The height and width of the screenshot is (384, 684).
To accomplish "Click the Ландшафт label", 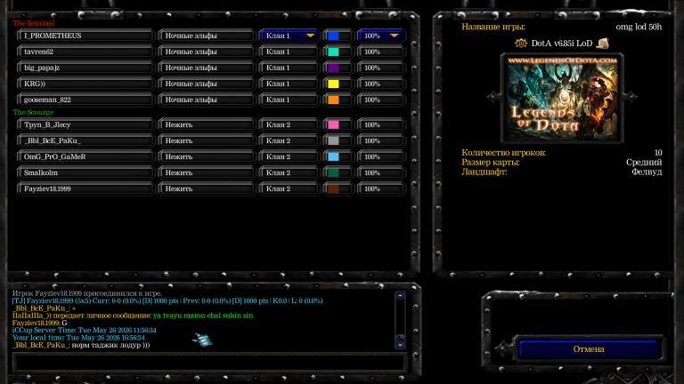I will point(484,172).
